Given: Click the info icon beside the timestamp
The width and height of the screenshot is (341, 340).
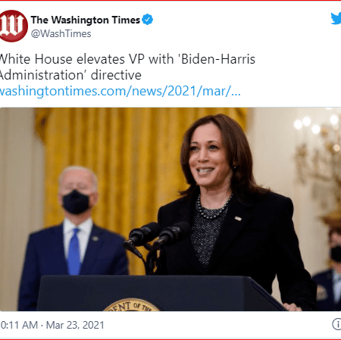Looking at the screenshot, I should (x=337, y=324).
